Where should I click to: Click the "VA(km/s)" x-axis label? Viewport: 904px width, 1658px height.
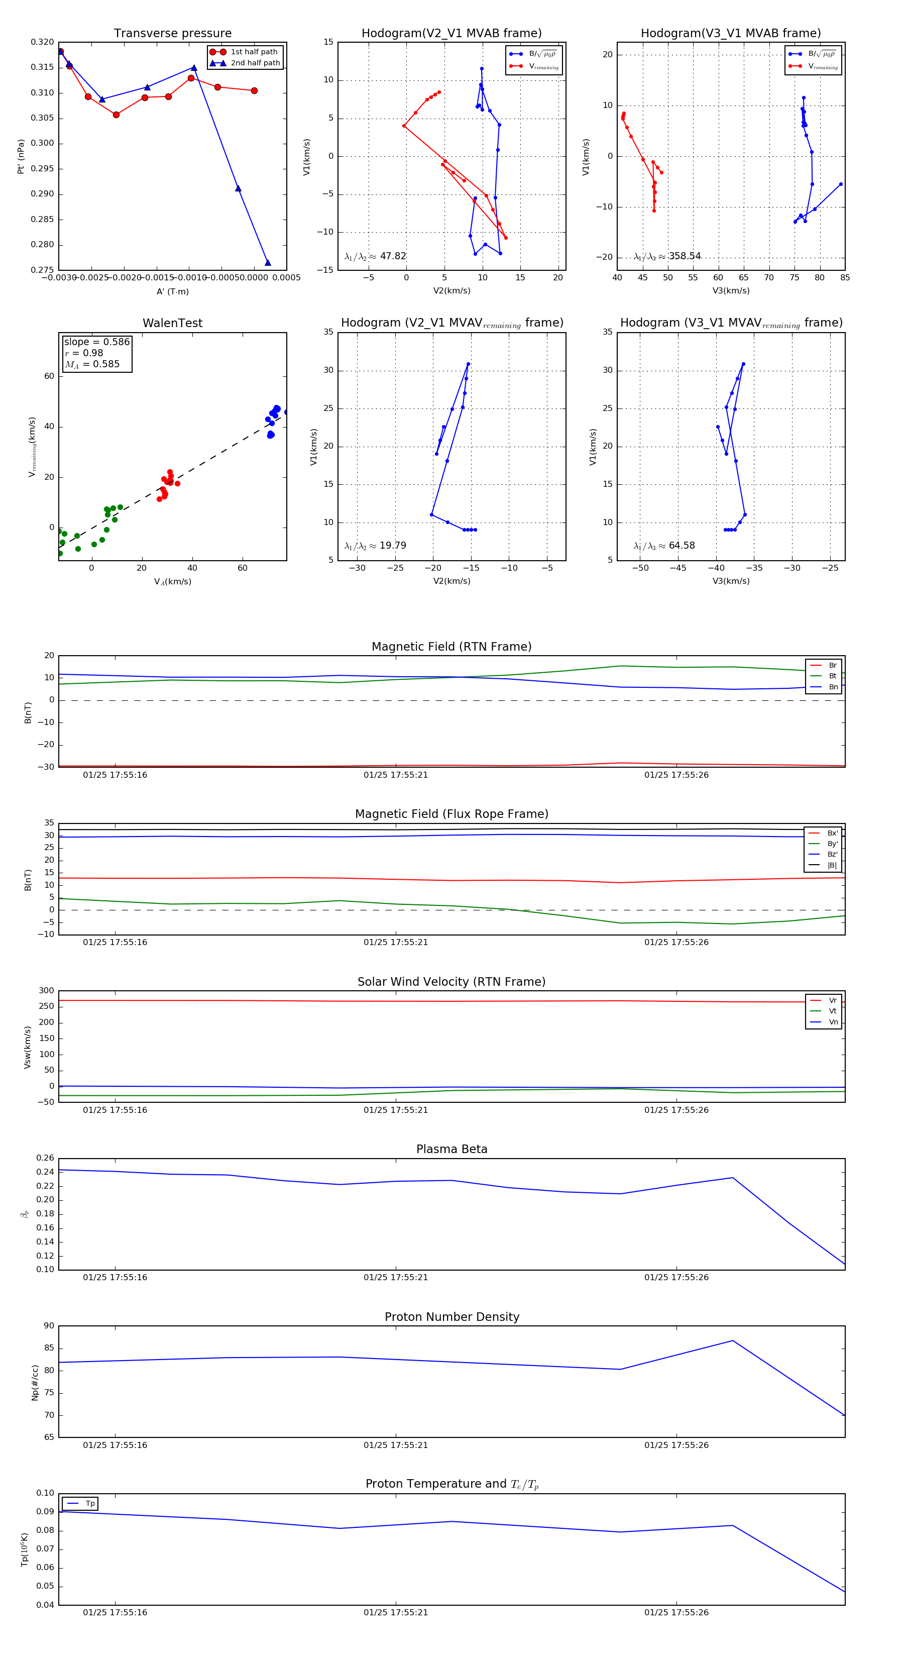click(x=172, y=582)
